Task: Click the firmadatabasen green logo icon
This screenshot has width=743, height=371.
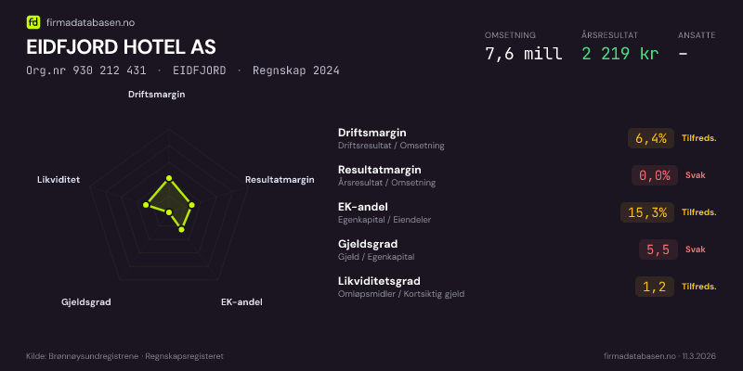Action: (x=33, y=21)
